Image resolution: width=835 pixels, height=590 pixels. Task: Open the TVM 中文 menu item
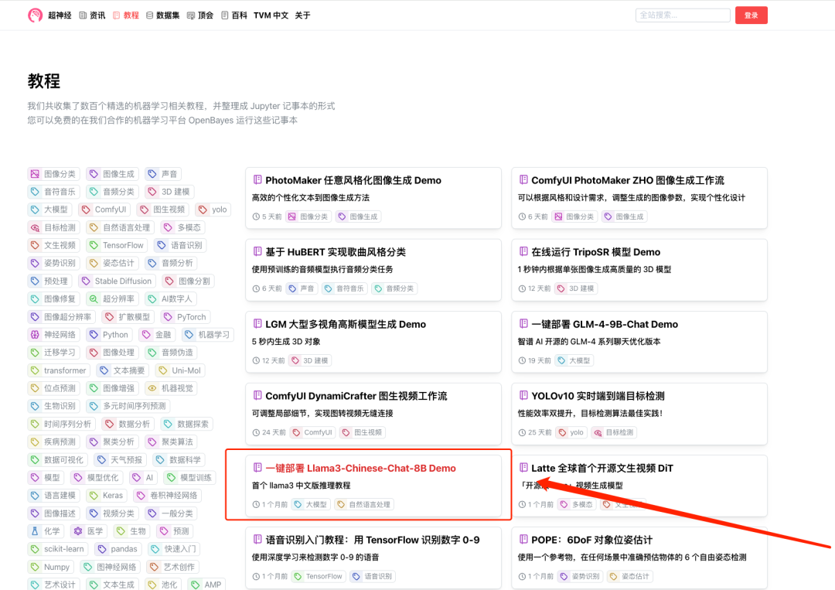click(271, 15)
